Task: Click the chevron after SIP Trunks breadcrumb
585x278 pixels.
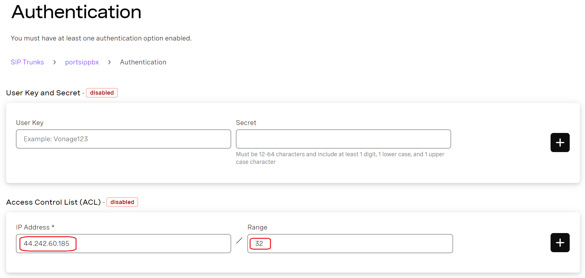Action: [55, 62]
